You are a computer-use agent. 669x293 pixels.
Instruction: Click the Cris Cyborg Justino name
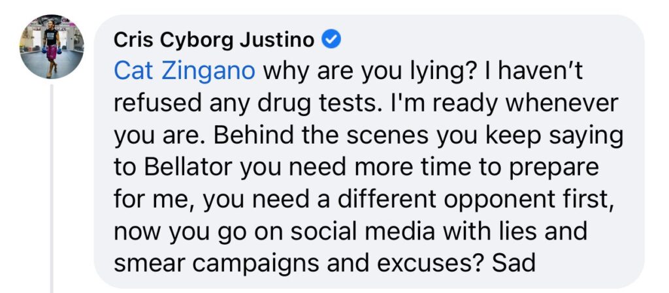(214, 40)
